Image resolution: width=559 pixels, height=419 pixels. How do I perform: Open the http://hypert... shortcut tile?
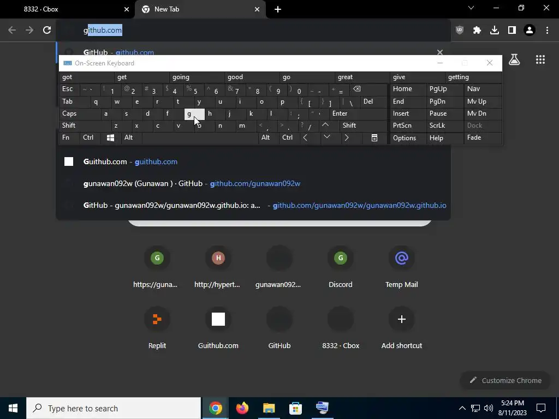(218, 267)
